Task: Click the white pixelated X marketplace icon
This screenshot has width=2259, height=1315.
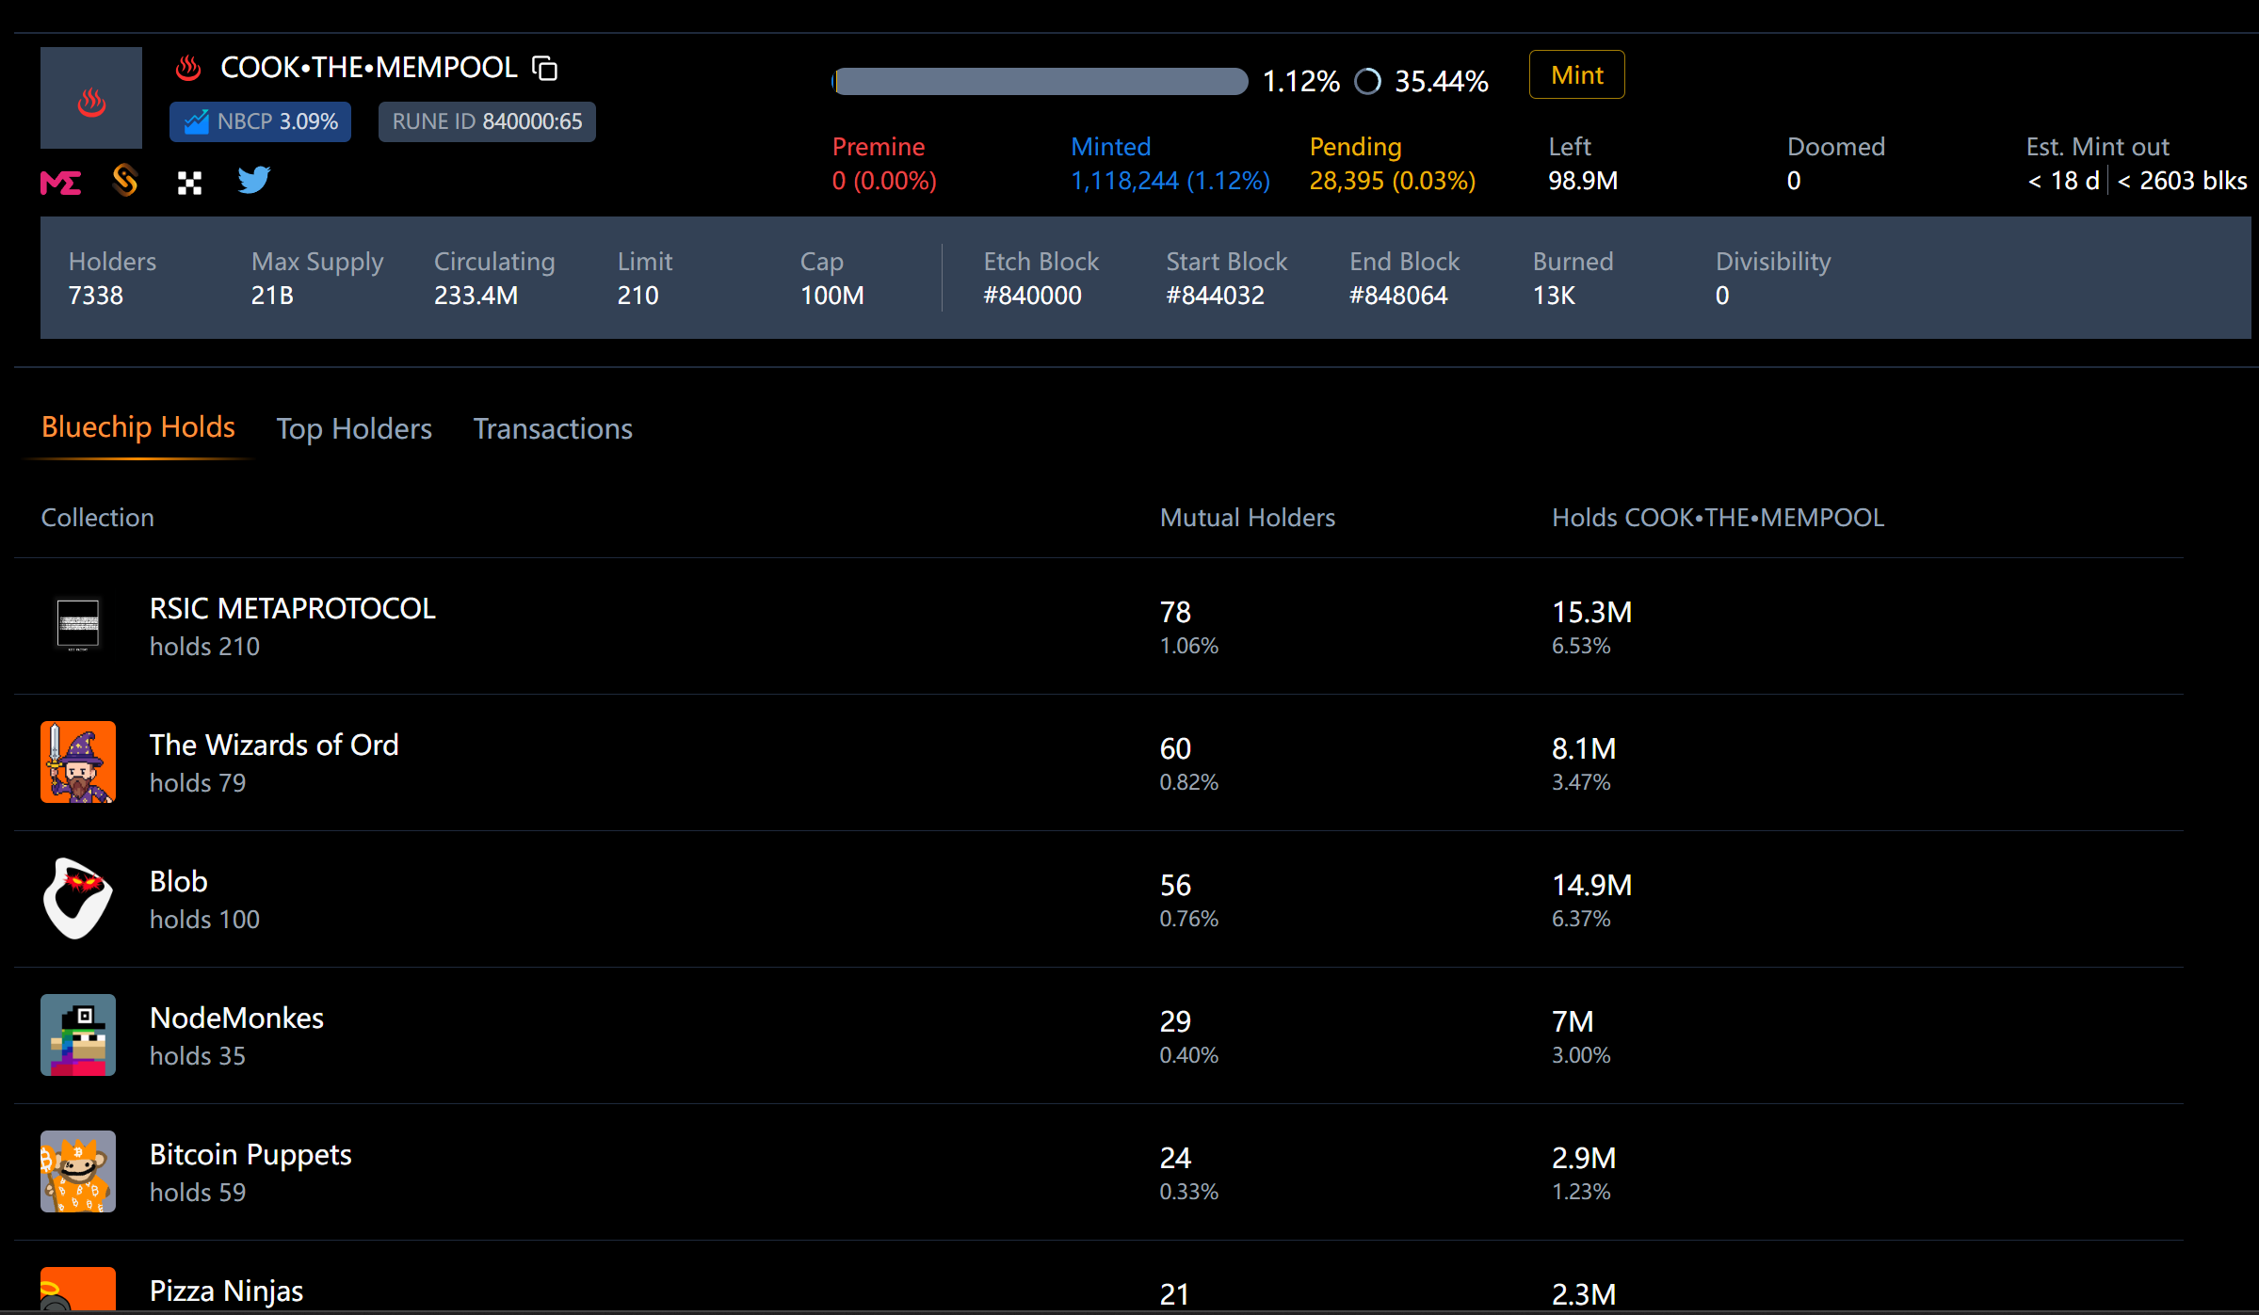Action: pyautogui.click(x=189, y=183)
